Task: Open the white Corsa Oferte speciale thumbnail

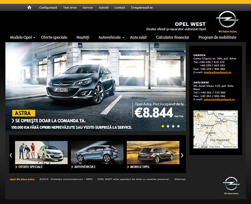Action: [x=41, y=153]
